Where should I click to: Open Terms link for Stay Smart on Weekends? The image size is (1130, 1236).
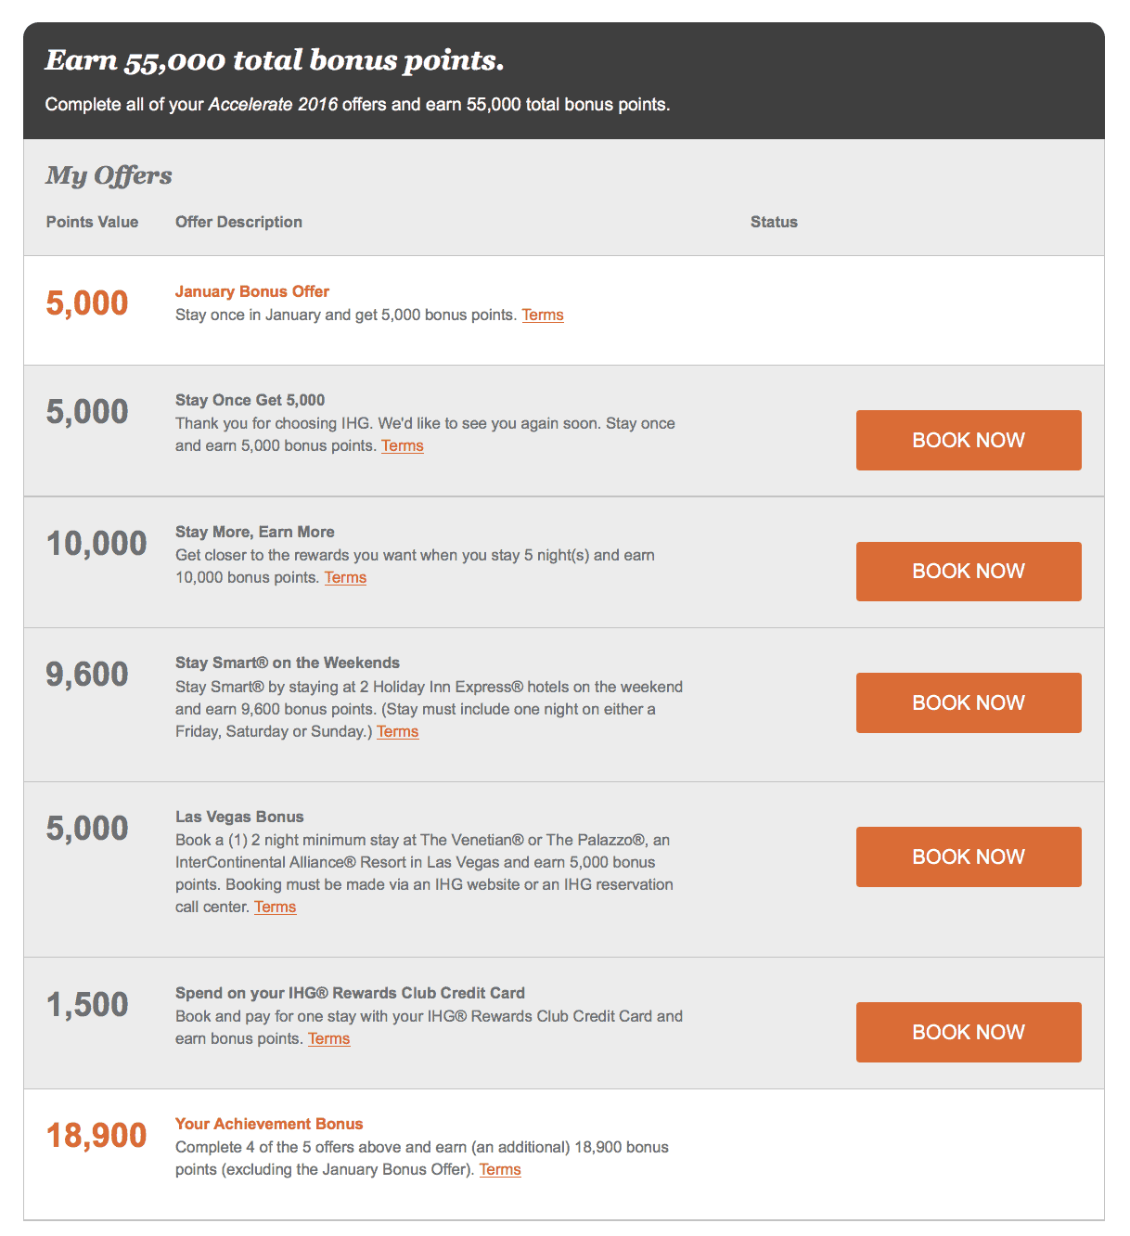(397, 731)
